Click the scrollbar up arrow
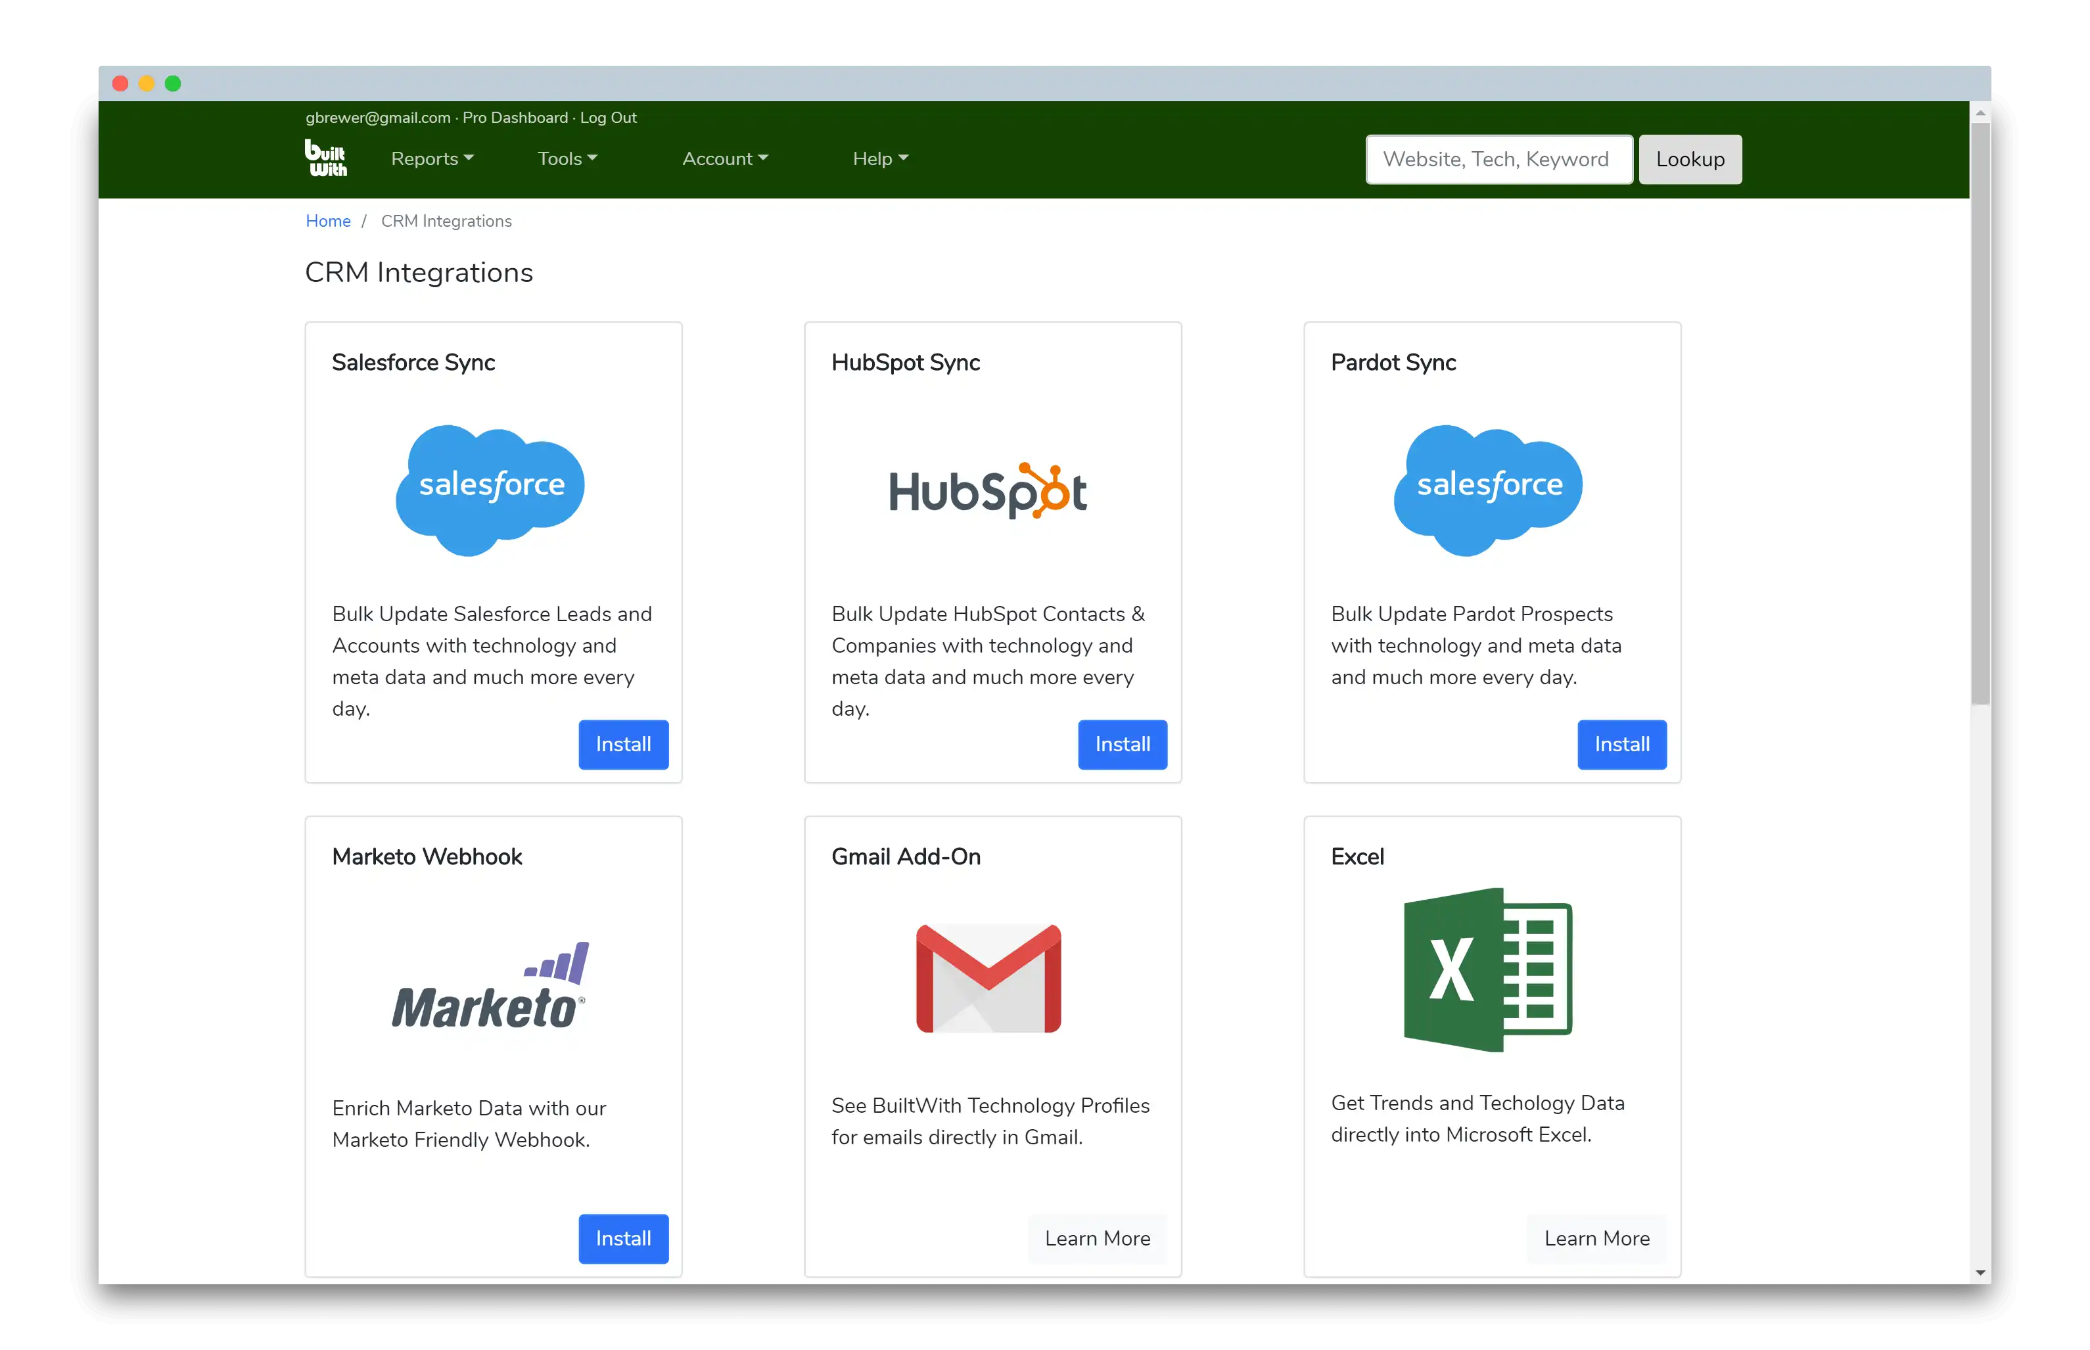The image size is (2090, 1350). 1980,113
